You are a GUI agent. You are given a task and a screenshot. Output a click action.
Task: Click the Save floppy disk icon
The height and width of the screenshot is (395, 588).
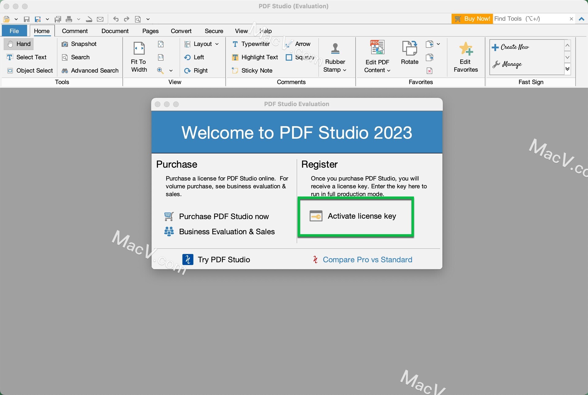coord(27,19)
